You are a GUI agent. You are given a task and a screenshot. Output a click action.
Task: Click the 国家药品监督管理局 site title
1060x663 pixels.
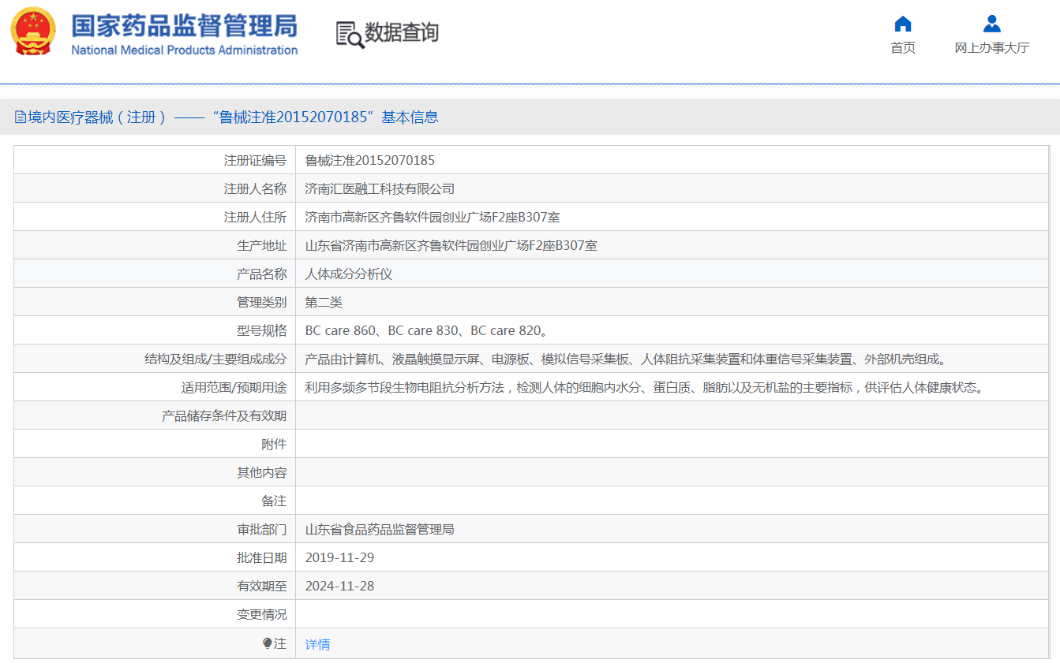point(184,25)
